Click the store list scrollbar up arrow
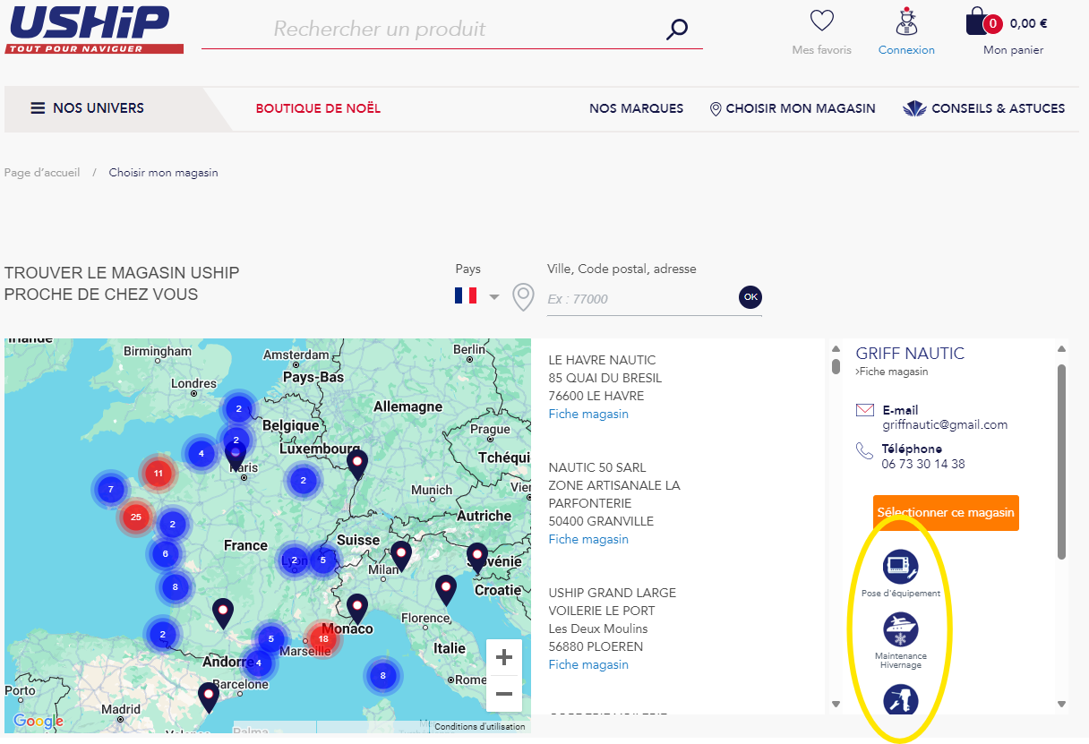 point(836,349)
